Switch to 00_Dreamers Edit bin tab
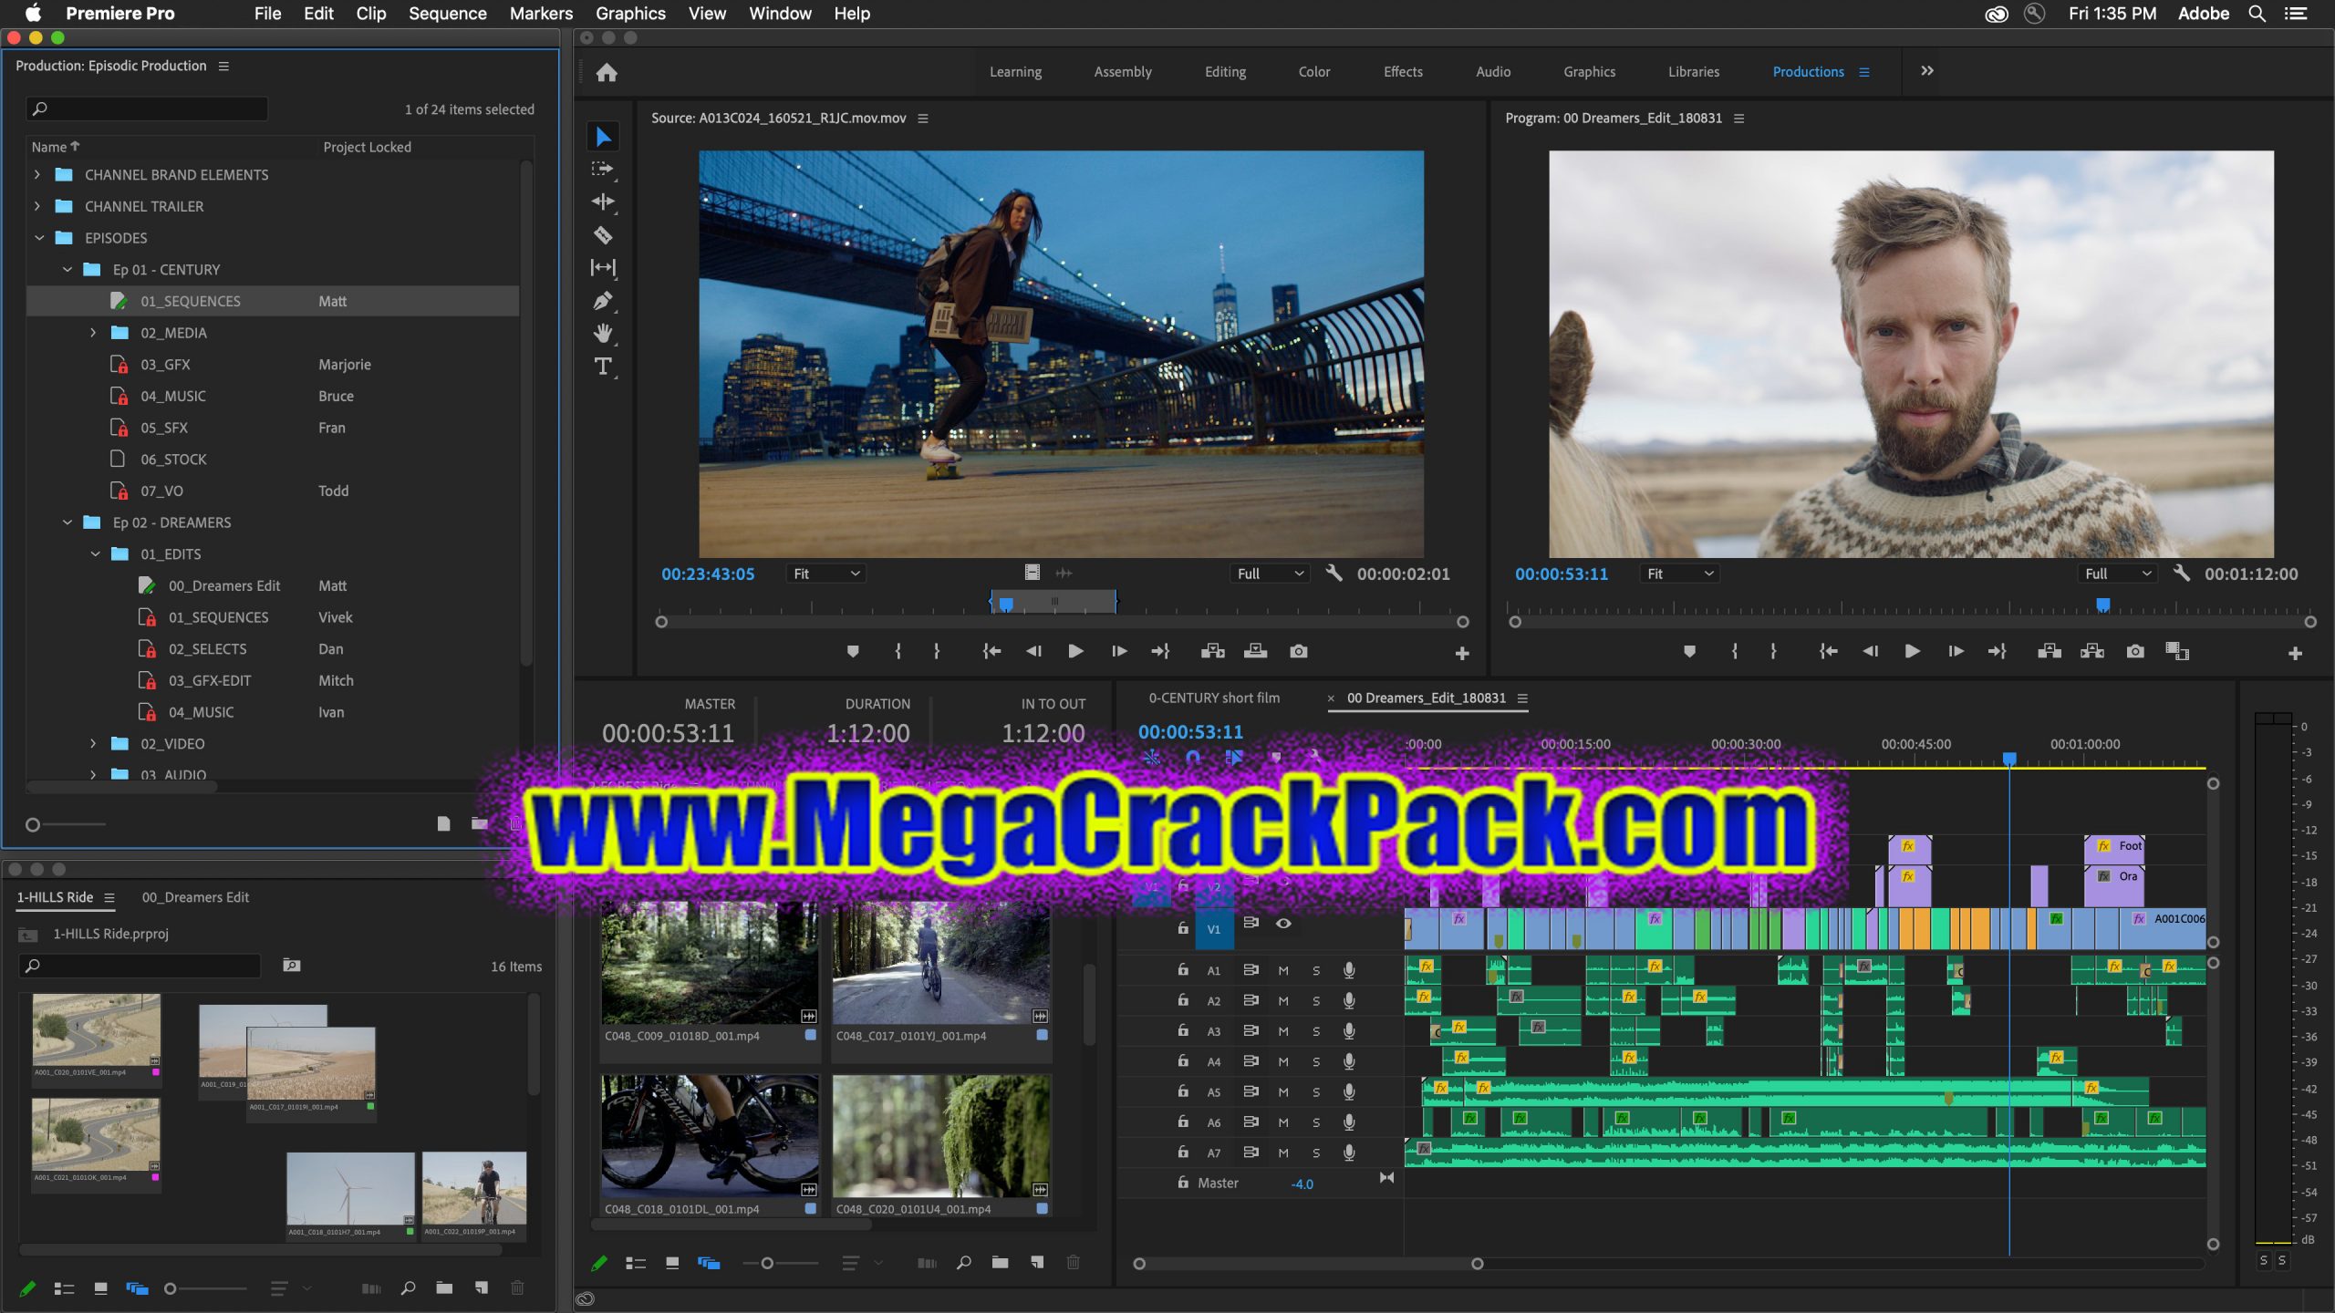 195,897
